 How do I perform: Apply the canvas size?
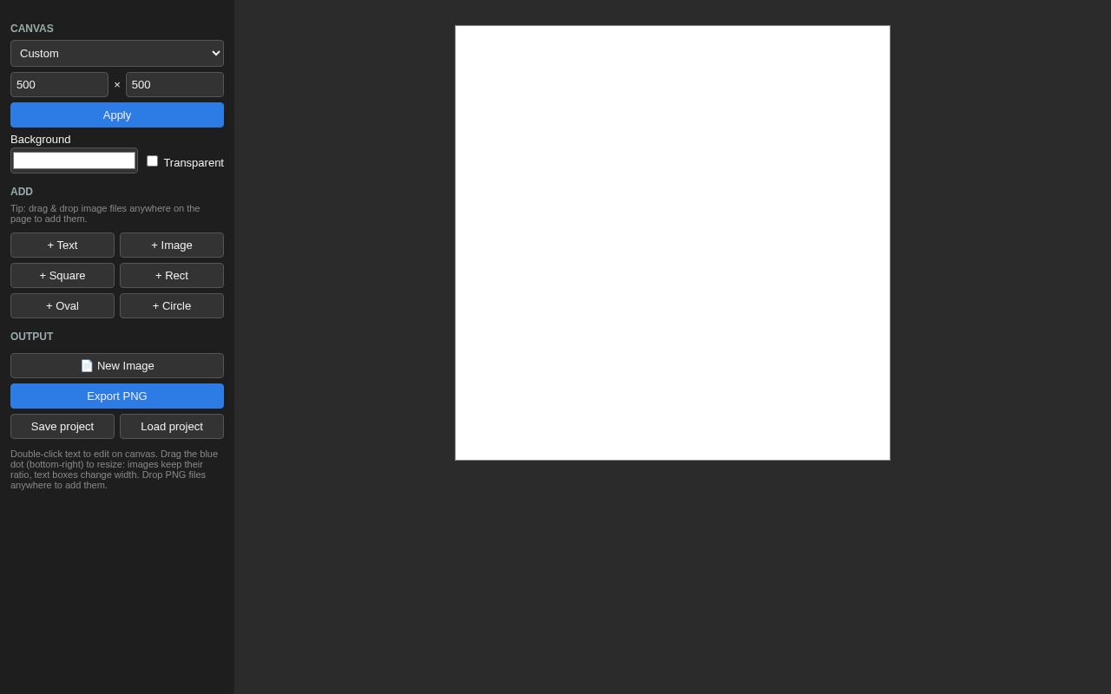pyautogui.click(x=117, y=115)
